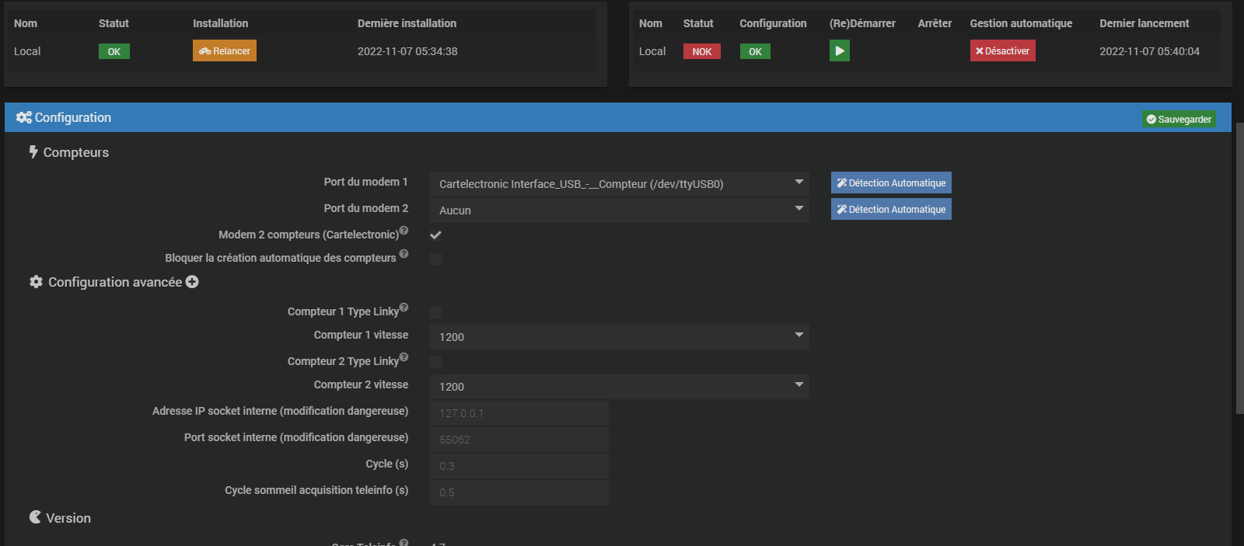Check the Compteur 1 Type Linky box

point(435,312)
